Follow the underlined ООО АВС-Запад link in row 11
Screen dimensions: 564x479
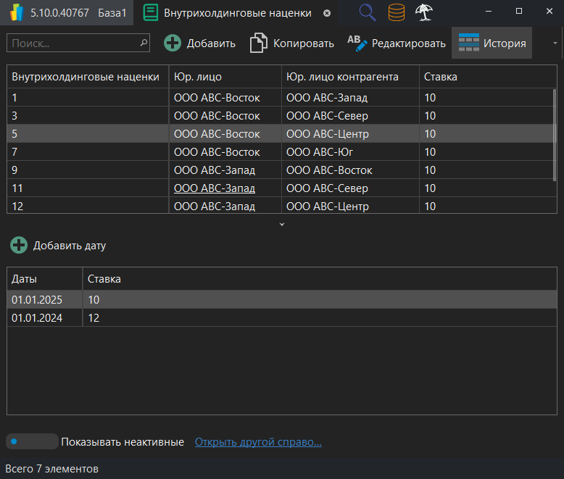(x=215, y=188)
